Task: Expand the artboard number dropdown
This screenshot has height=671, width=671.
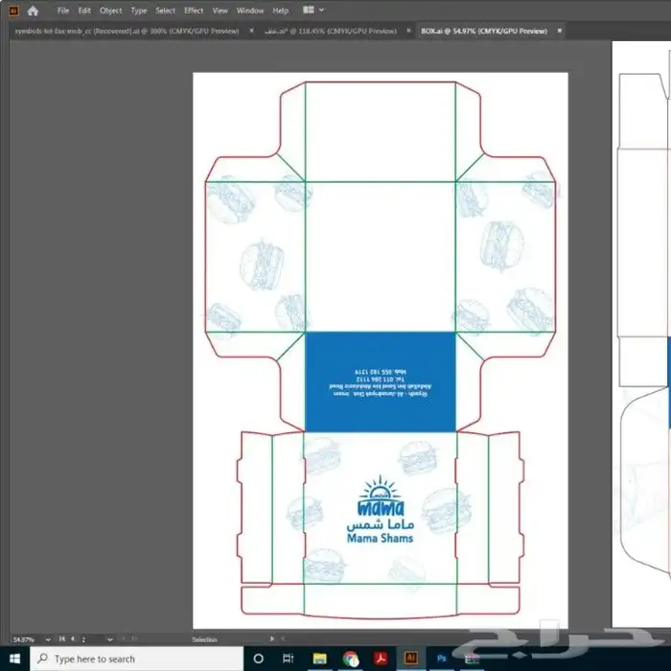Action: [112, 638]
